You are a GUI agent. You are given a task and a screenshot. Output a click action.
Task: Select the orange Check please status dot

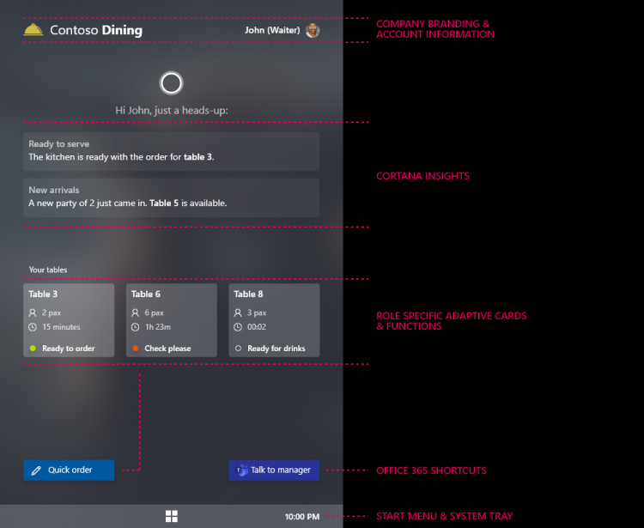[136, 349]
